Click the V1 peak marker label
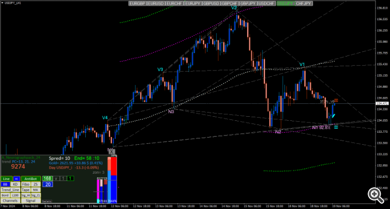This screenshot has width=390, height=209. [302, 64]
